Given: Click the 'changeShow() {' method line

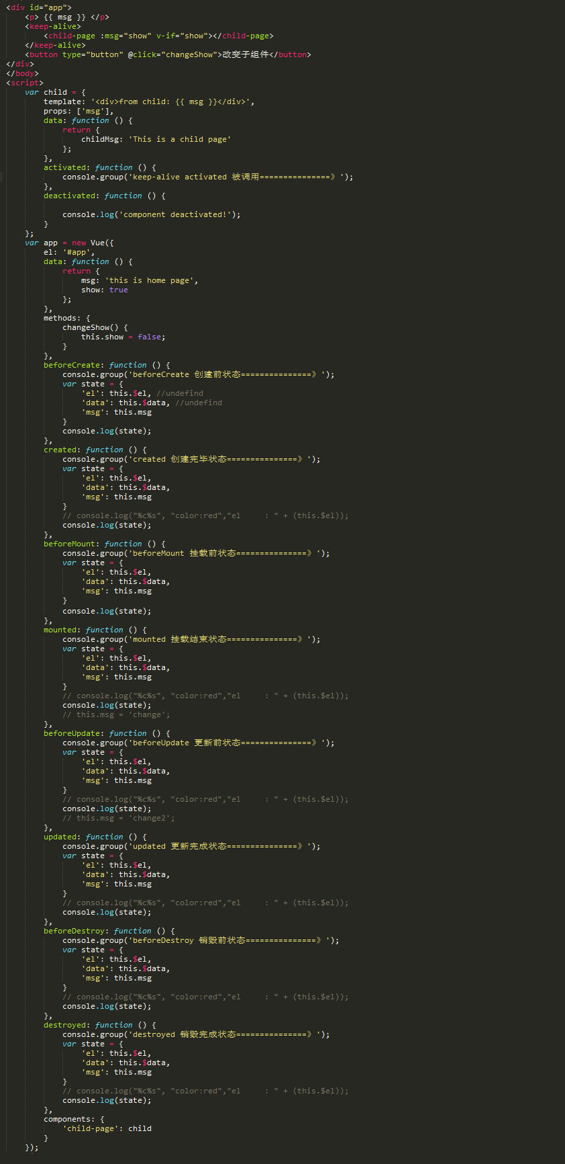Looking at the screenshot, I should click(95, 327).
